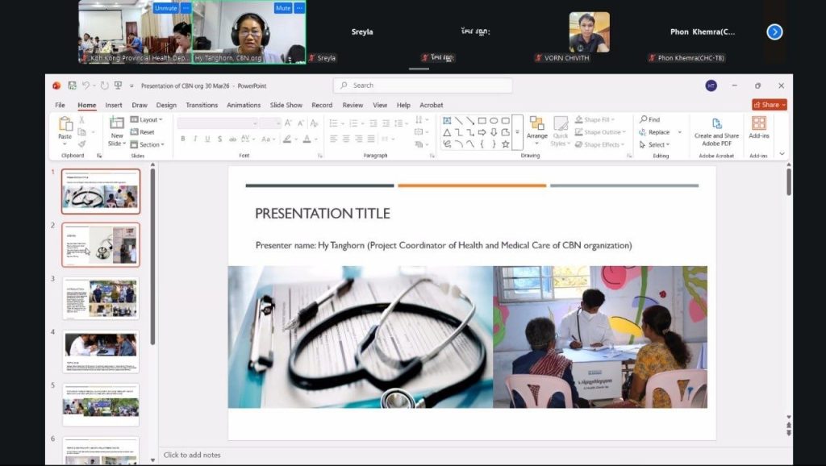The width and height of the screenshot is (826, 466).
Task: Insert a New Slide
Action: (117, 129)
